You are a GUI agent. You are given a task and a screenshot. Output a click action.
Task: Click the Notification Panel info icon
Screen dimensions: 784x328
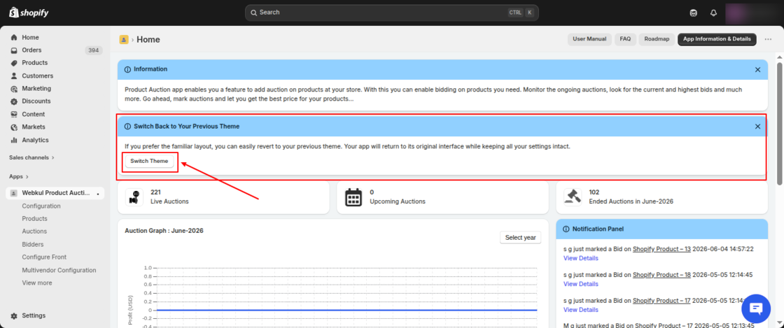[566, 229]
